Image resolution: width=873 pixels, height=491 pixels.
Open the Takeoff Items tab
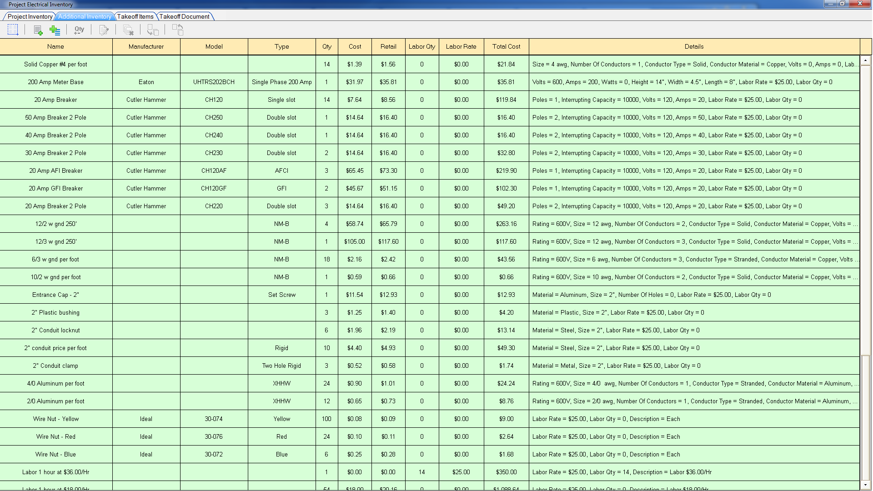(x=135, y=16)
